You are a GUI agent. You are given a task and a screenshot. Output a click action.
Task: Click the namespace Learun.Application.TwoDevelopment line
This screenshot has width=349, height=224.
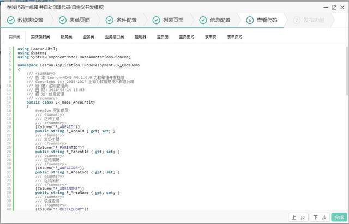tap(79, 65)
